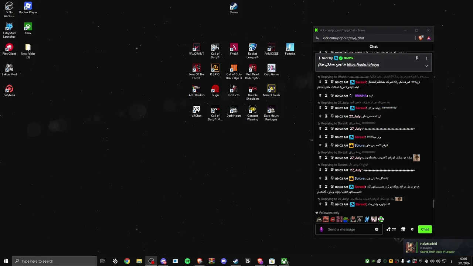Select the Sons Of The Forest icon
Image resolution: width=473 pixels, height=266 pixels.
click(x=196, y=72)
